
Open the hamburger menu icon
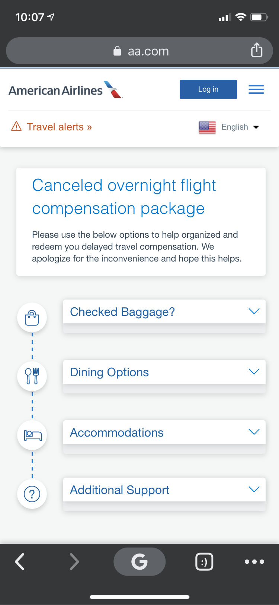pyautogui.click(x=256, y=89)
